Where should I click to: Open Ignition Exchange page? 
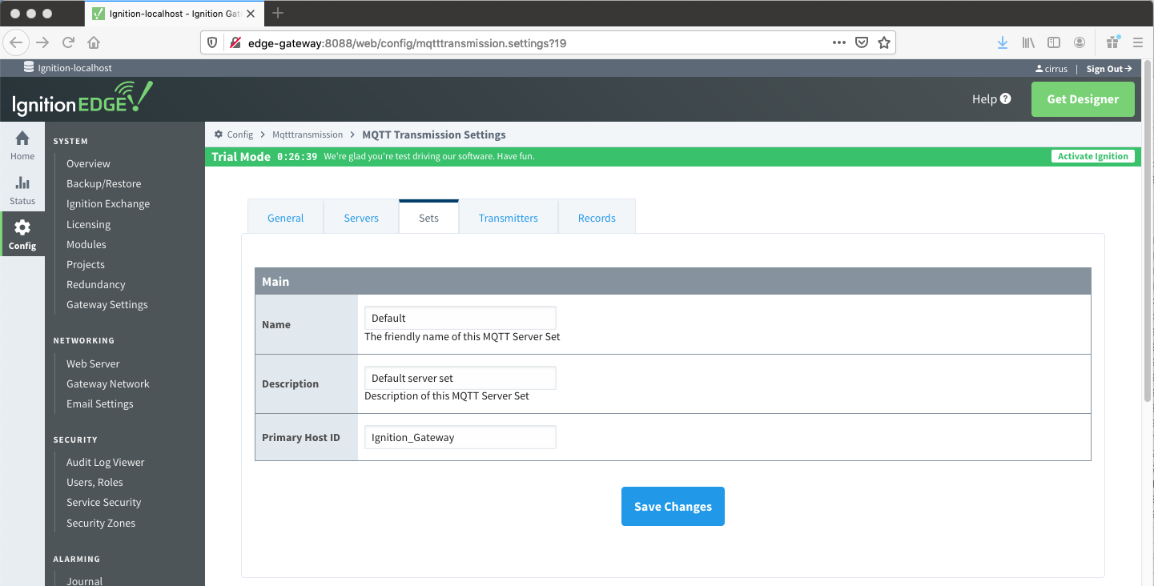click(x=108, y=203)
